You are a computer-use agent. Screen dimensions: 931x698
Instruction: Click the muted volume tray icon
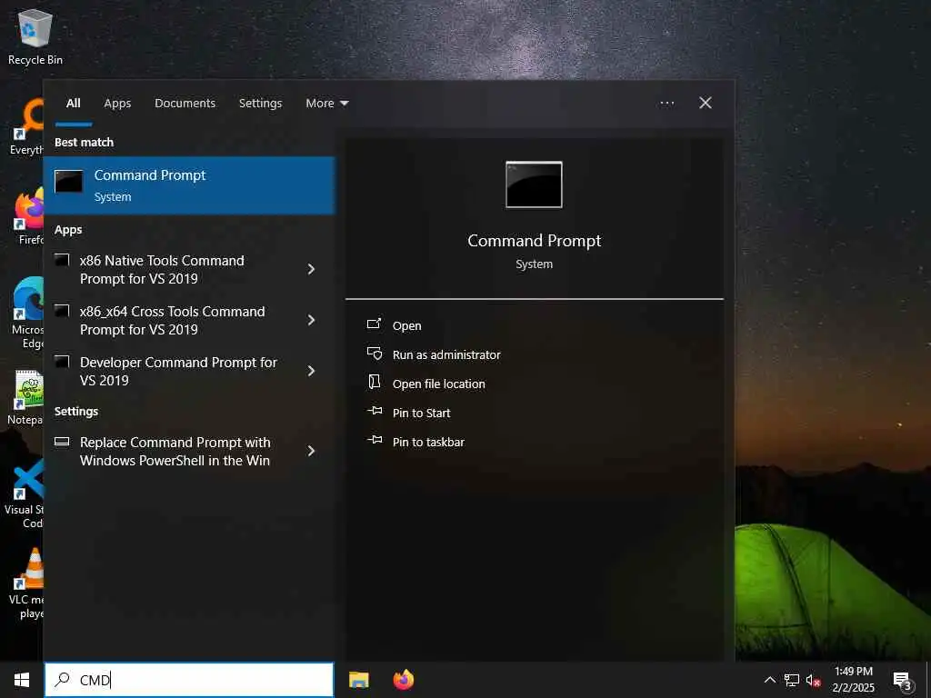tap(813, 680)
